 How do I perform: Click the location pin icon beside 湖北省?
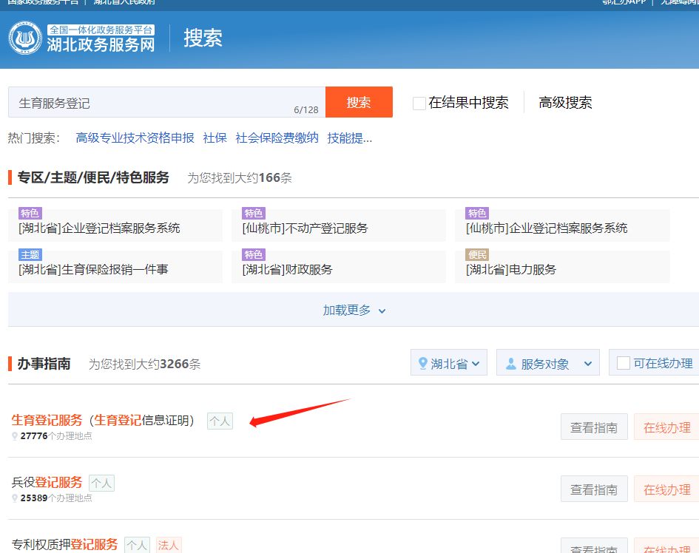coord(423,363)
